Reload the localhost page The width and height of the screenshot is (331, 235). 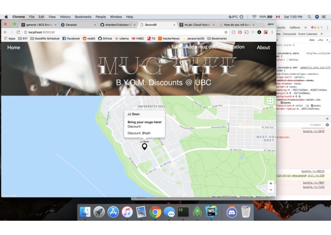(18, 32)
